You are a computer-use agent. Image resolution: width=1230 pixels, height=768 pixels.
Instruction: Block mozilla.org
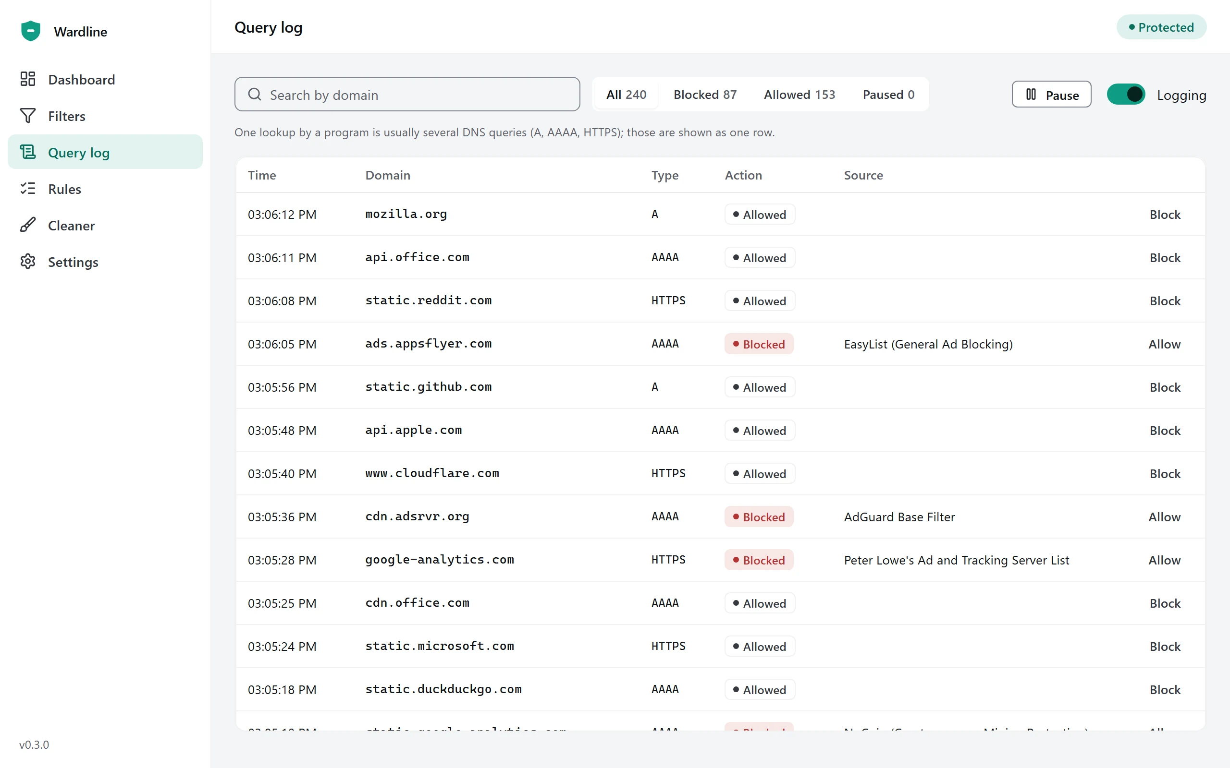[1165, 215]
